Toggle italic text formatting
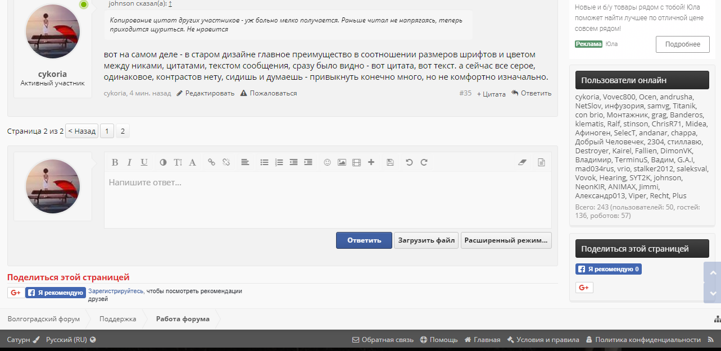 [x=129, y=162]
